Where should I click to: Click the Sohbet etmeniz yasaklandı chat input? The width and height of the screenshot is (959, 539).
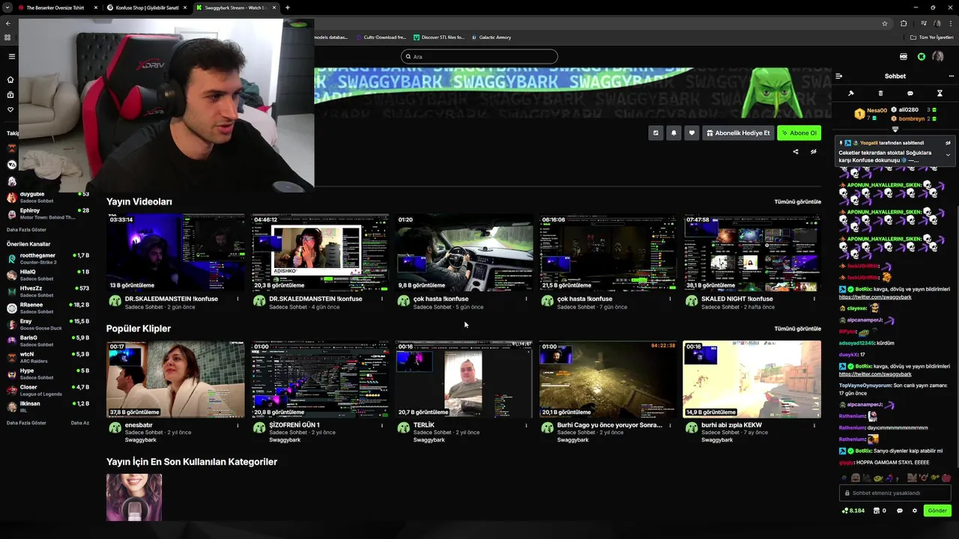[x=895, y=493]
